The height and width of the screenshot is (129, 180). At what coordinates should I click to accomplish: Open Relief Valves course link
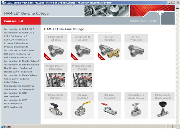pos(12,82)
